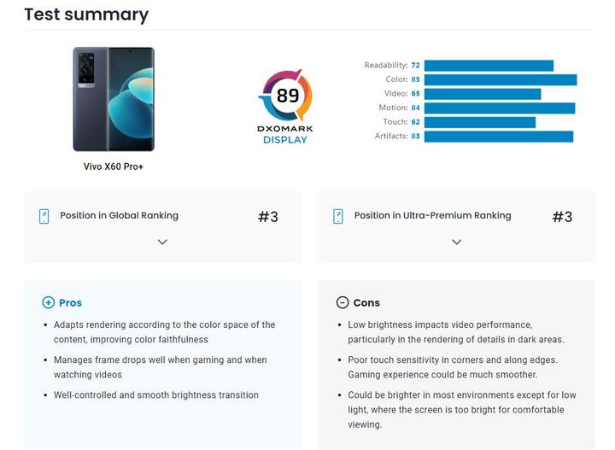Click the Artifacts score bar

point(498,137)
